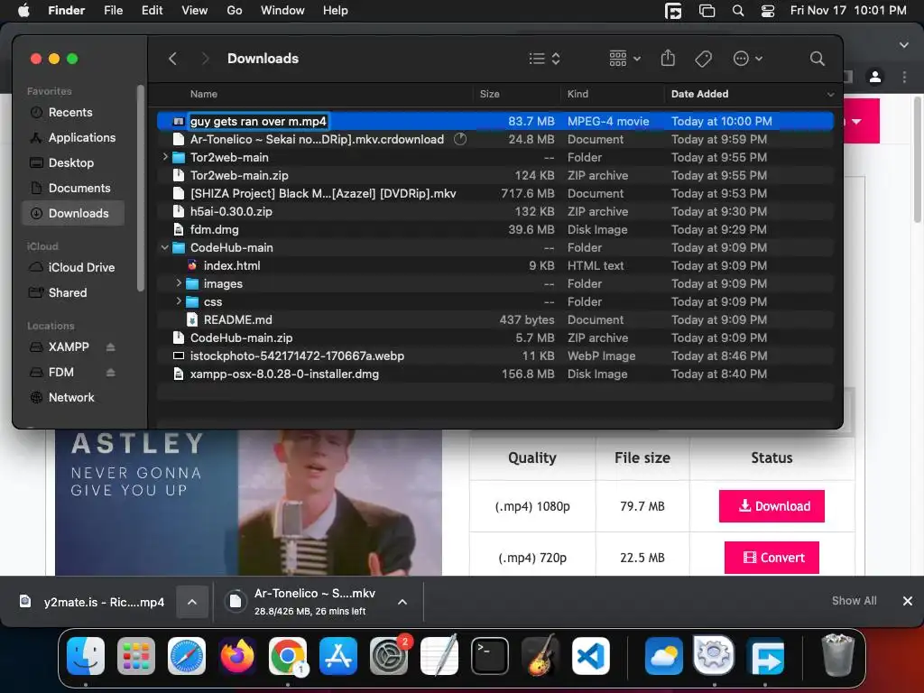Open the Finder menu
Viewport: 924px width, 693px height.
point(66,11)
